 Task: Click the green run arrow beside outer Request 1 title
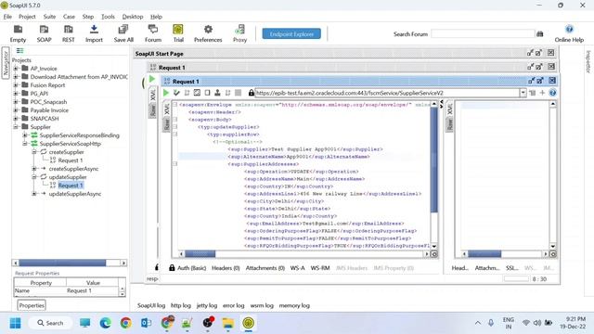[152, 79]
